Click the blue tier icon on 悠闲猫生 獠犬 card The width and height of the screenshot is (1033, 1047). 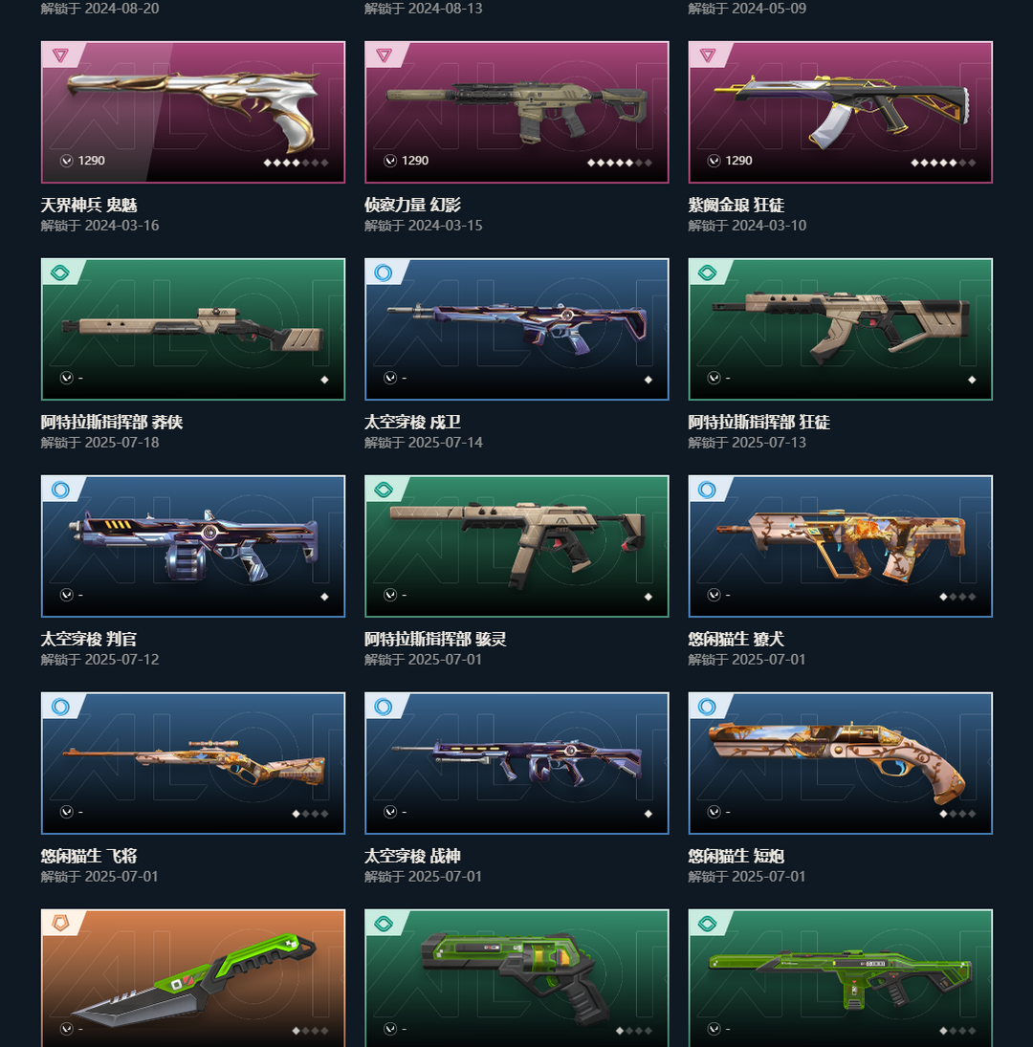coord(707,490)
